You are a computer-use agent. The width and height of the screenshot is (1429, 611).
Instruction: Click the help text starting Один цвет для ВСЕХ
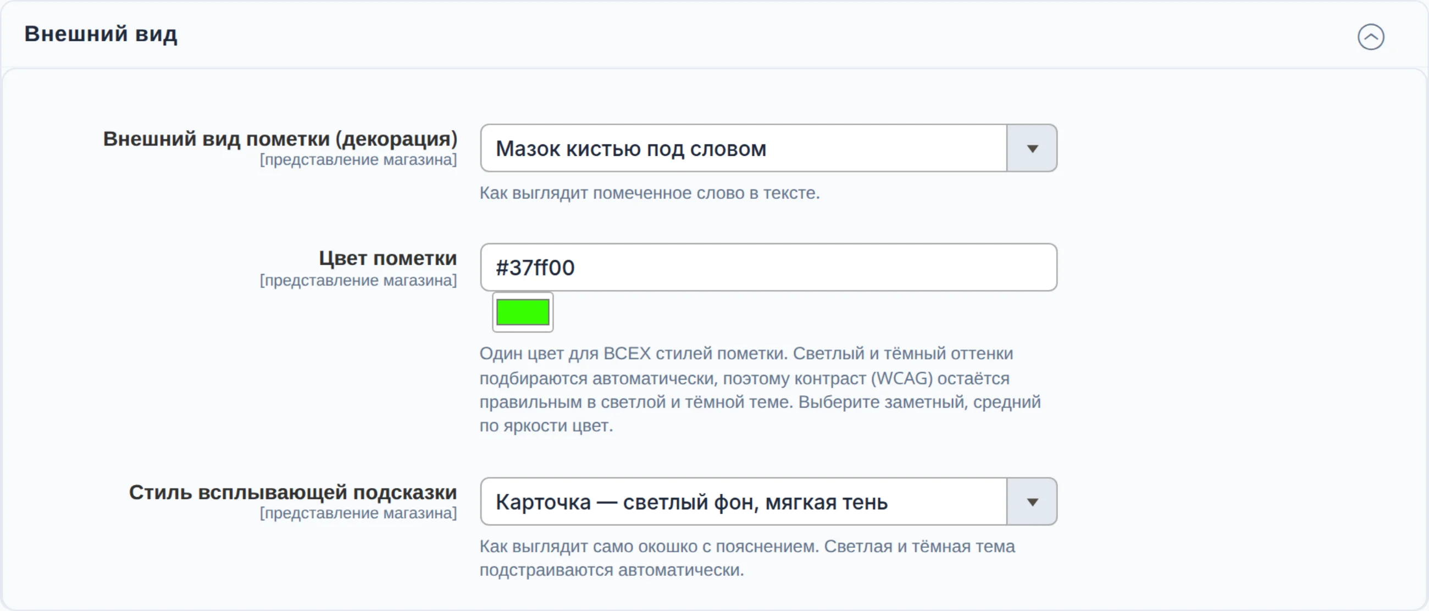click(x=760, y=389)
